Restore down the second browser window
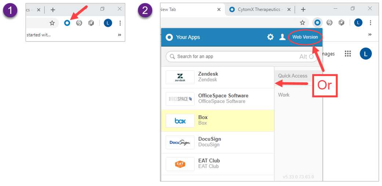382x186 pixels. point(353,9)
